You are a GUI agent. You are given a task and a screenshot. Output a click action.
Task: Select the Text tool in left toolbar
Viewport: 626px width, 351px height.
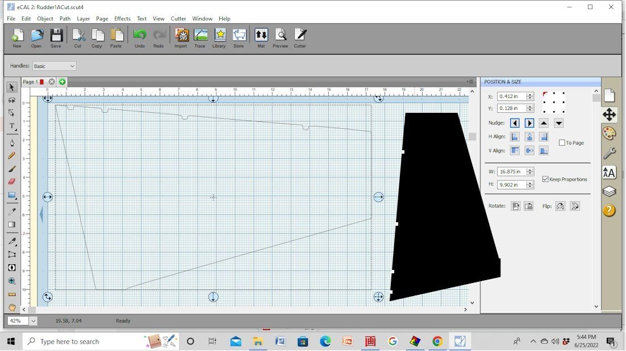click(x=11, y=126)
